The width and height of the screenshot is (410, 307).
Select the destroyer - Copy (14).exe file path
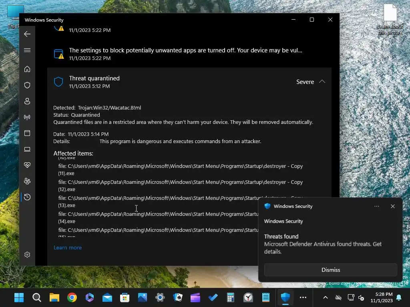click(158, 217)
